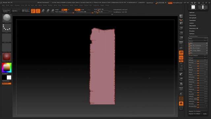The image size is (211, 119).
Task: Open the red material sphere selector
Action: [7, 57]
